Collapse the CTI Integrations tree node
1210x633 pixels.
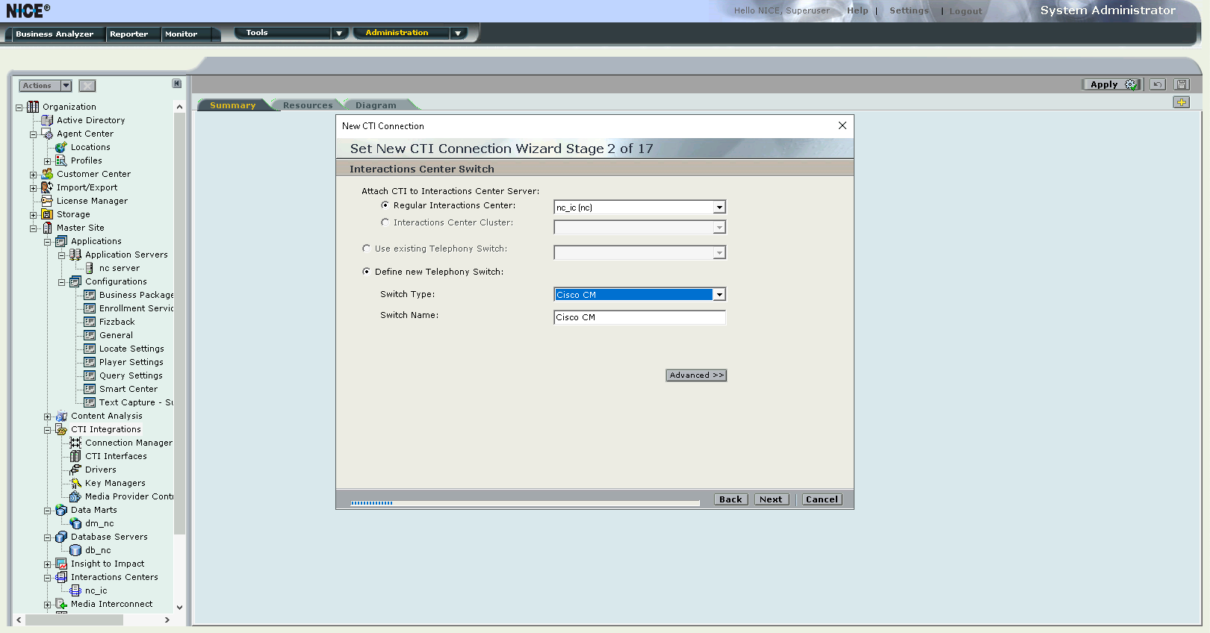tap(48, 430)
